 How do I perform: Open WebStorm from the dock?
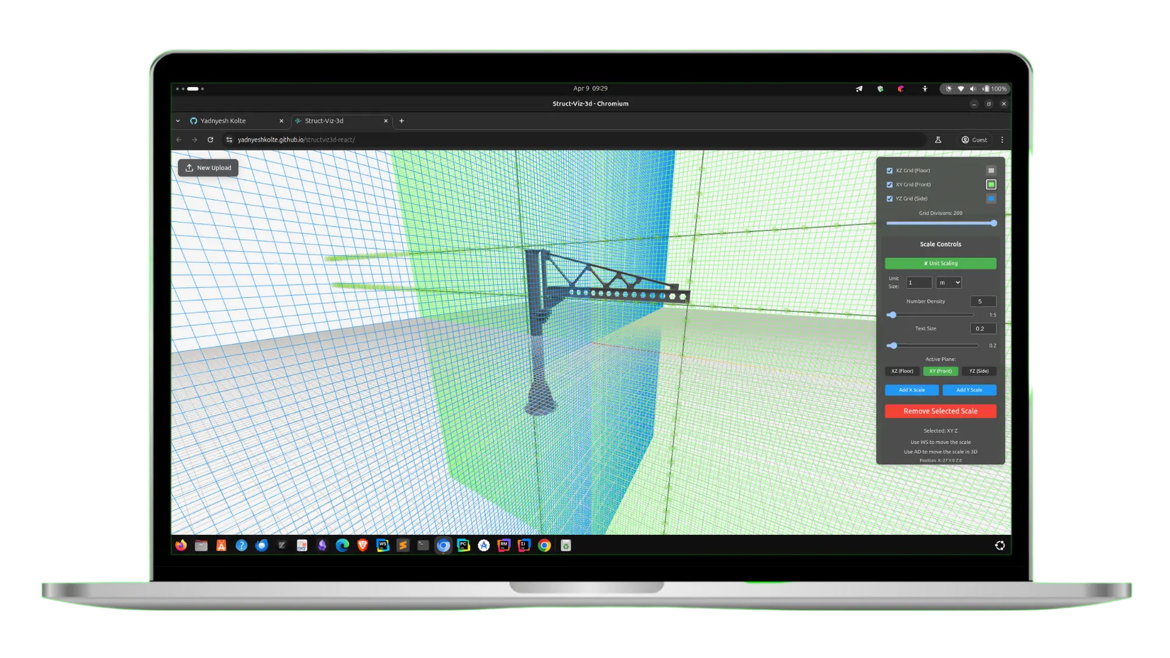pos(383,545)
